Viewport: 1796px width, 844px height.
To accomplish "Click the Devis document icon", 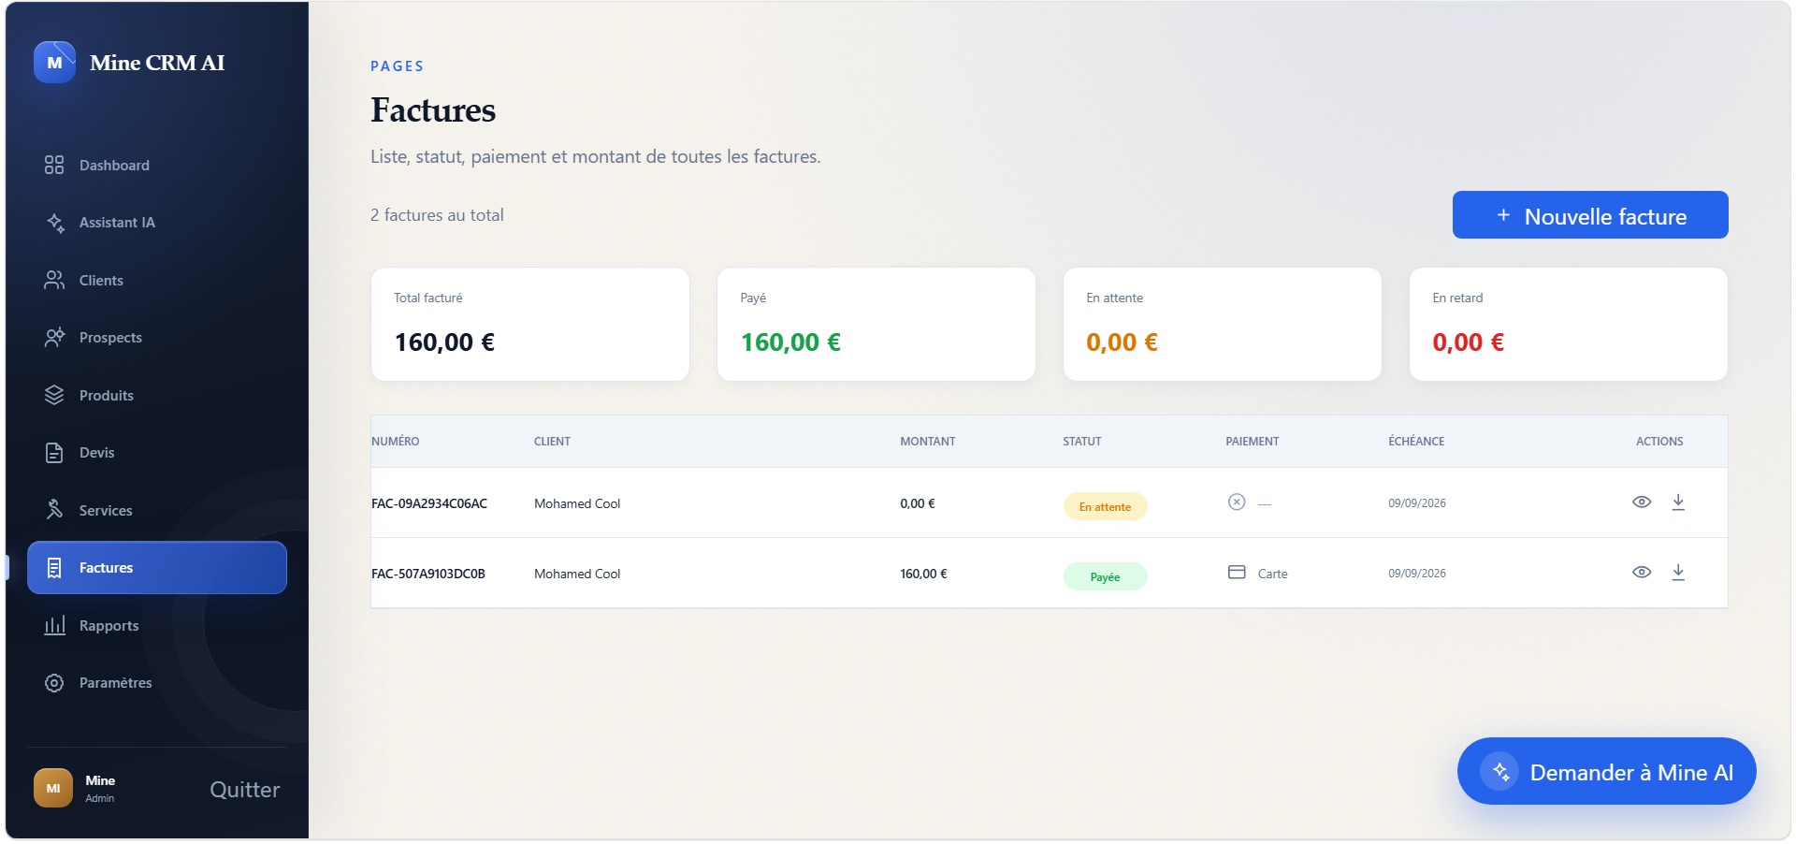I will (54, 453).
